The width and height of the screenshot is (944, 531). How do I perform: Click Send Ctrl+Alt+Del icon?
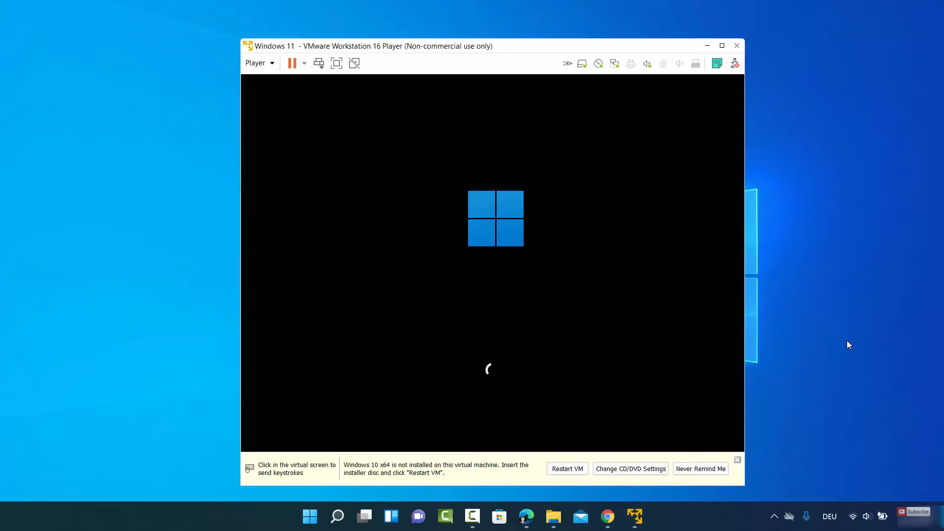pos(319,63)
